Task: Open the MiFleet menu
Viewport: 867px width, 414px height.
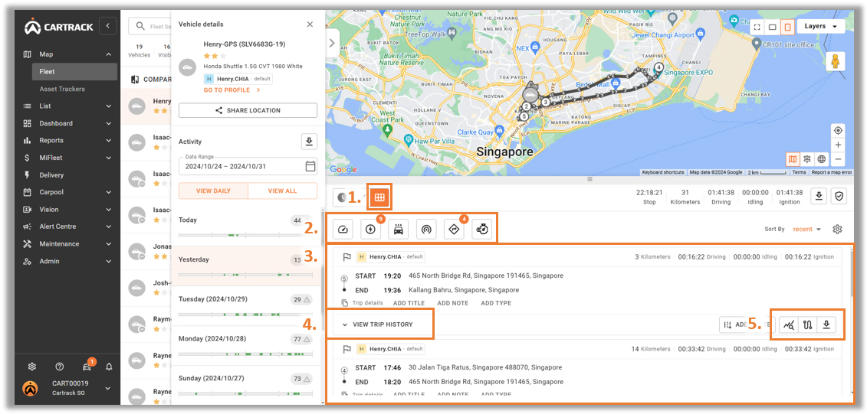Action: (x=67, y=158)
